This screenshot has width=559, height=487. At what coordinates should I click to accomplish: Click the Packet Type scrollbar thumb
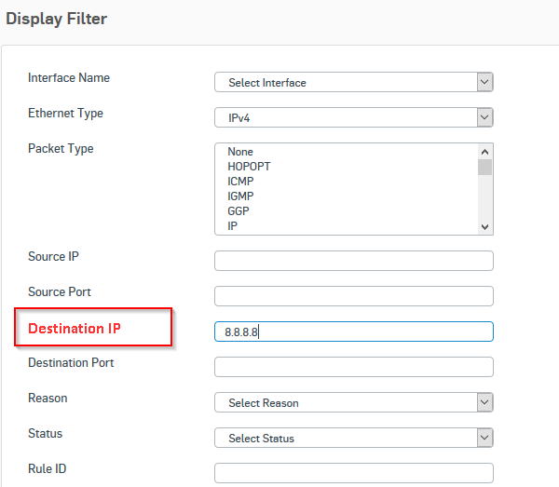pos(484,167)
